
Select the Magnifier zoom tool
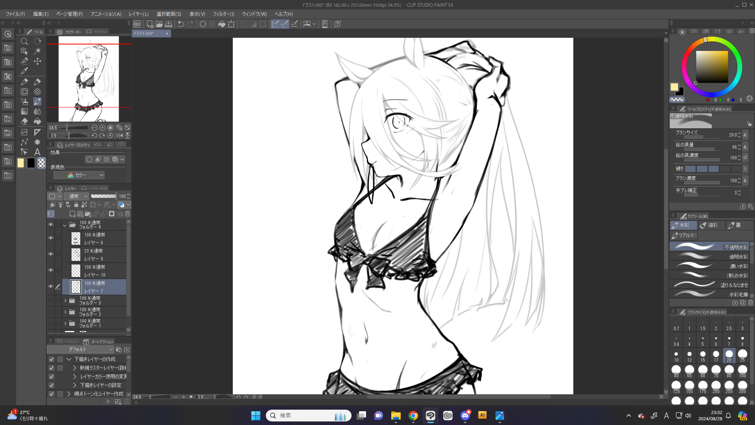pyautogui.click(x=24, y=41)
